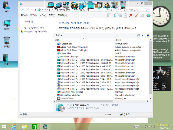Viewport: 173px width, 130px height.
Task: Click the Paste clipboard toolbar icon
Action: tap(125, 15)
